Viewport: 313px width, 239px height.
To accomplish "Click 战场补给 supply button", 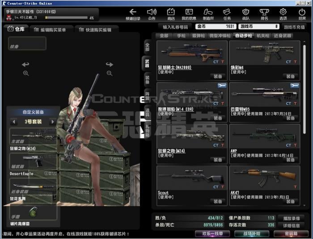I will point(251,234).
